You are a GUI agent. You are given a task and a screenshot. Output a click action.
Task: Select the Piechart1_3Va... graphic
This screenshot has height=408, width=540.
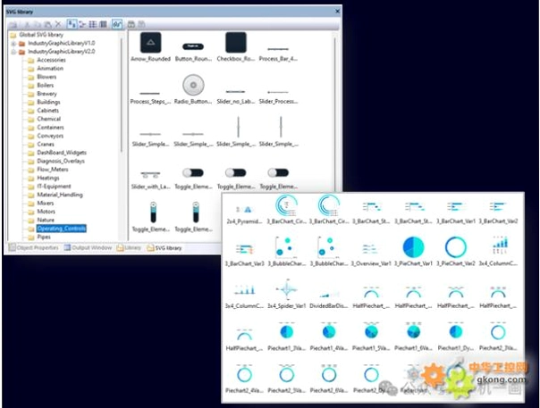pyautogui.click(x=286, y=337)
